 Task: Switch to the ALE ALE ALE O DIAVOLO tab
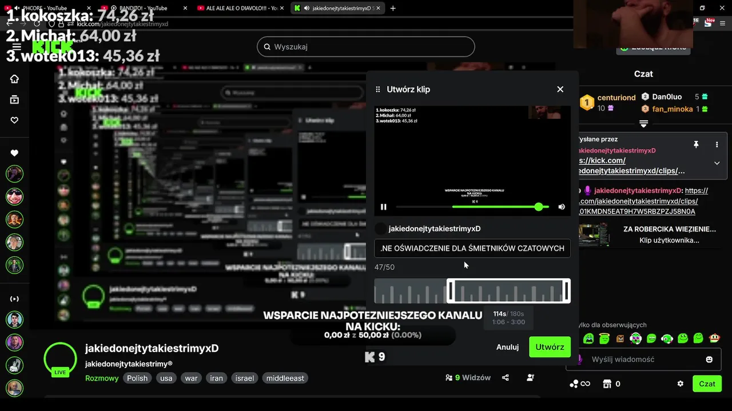pos(242,8)
